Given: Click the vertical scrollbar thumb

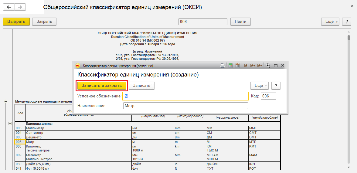Looking at the screenshot, I should point(349,38).
